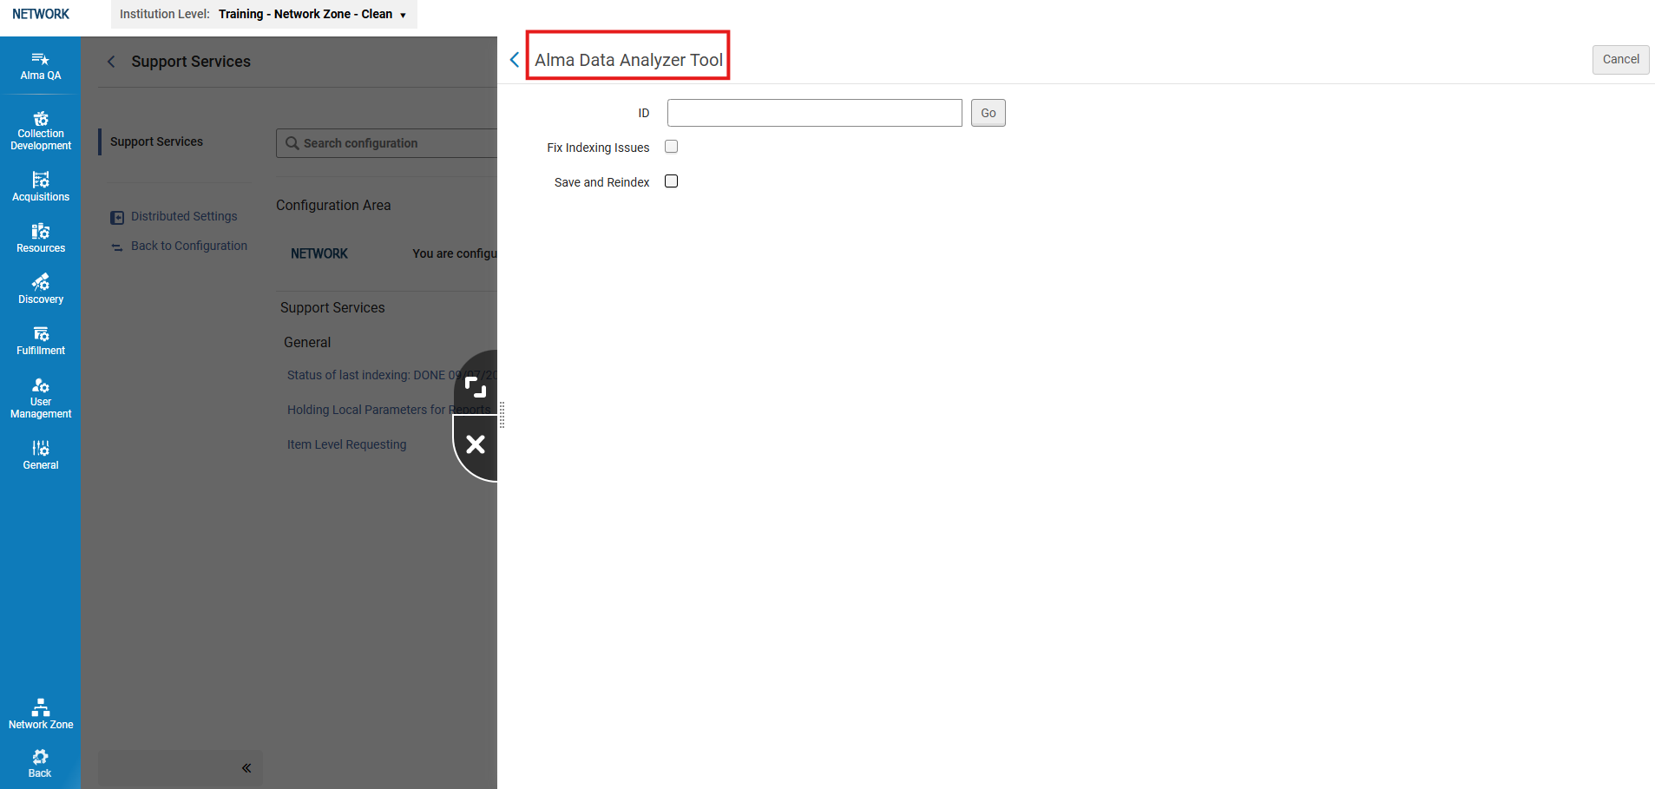The width and height of the screenshot is (1655, 789).
Task: Collapse the left configuration panel
Action: (x=246, y=767)
